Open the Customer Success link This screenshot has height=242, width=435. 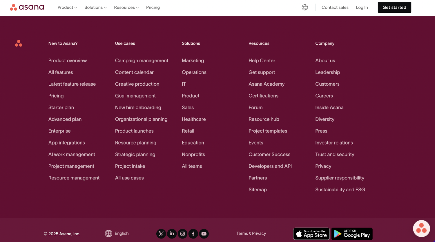pos(269,155)
